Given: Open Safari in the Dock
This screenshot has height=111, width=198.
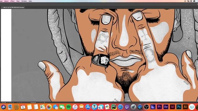Looking at the screenshot, I should 120,107.
